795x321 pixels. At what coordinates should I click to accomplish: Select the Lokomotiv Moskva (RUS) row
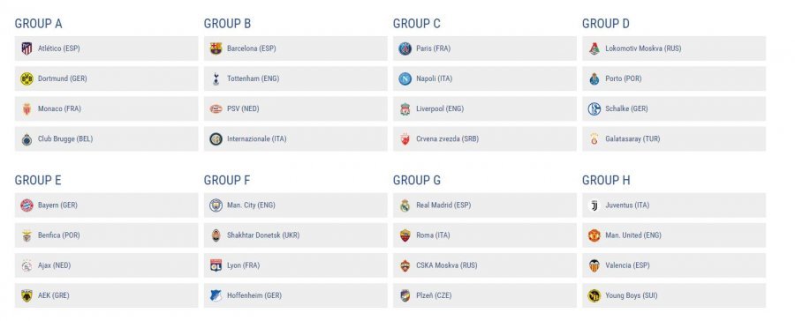tap(674, 49)
